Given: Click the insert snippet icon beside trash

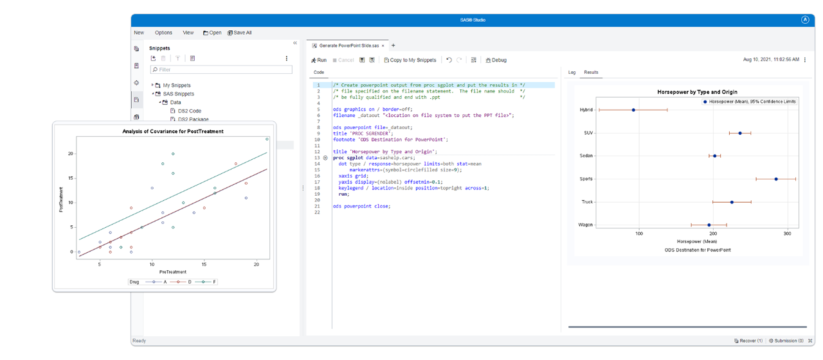Looking at the screenshot, I should pyautogui.click(x=178, y=58).
